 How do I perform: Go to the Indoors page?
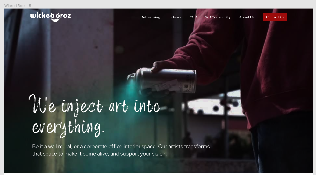(175, 17)
